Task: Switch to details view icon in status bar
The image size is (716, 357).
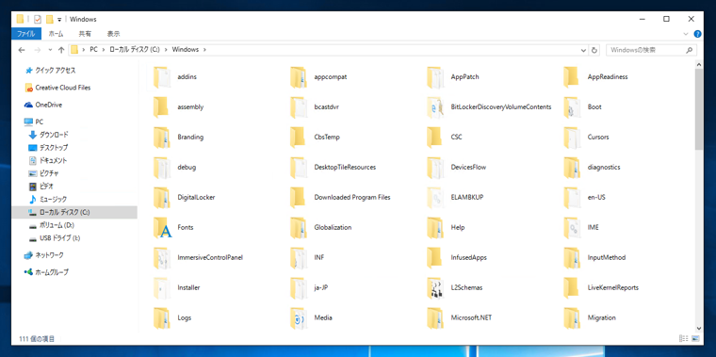Action: coord(684,339)
